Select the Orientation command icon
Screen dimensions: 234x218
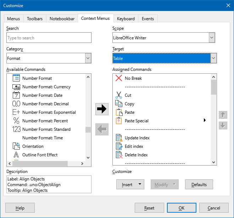16,146
